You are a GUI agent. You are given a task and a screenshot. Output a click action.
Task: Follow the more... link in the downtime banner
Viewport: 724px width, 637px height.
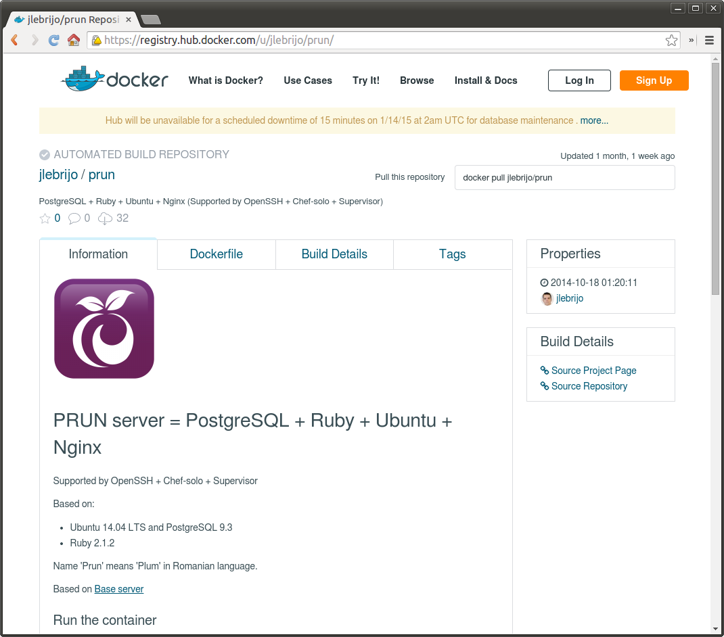coord(594,120)
